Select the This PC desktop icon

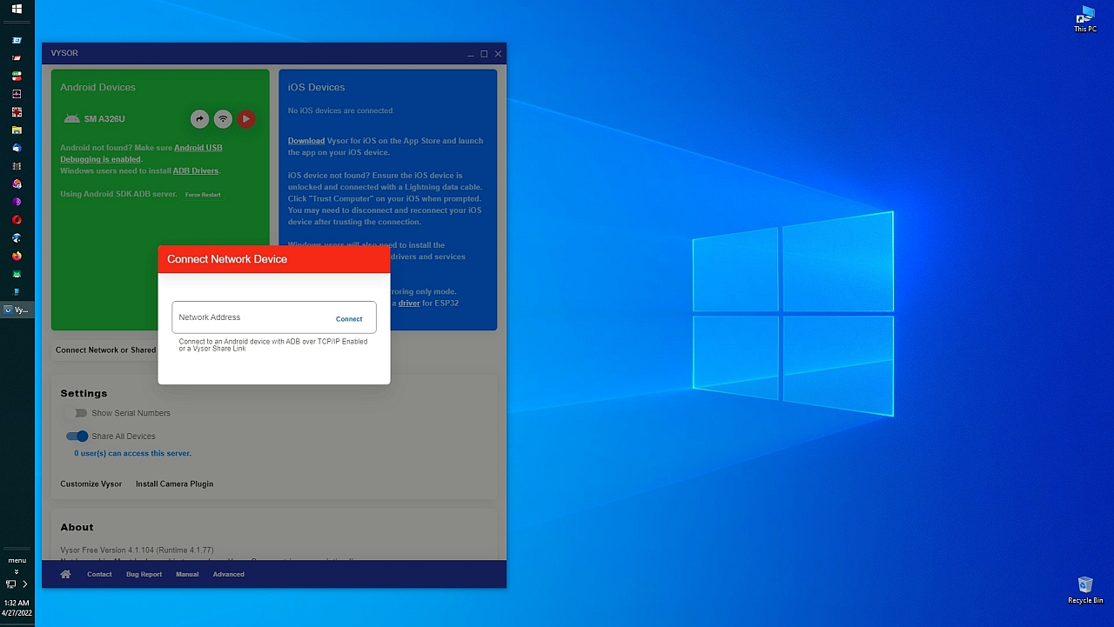(1085, 19)
